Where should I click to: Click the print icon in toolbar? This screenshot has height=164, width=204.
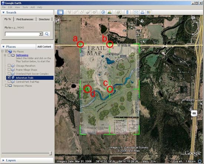(142, 12)
